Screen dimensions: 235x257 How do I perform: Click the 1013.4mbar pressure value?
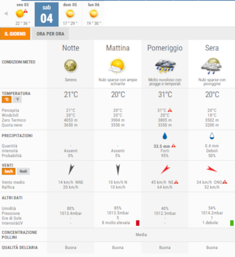[71, 213]
